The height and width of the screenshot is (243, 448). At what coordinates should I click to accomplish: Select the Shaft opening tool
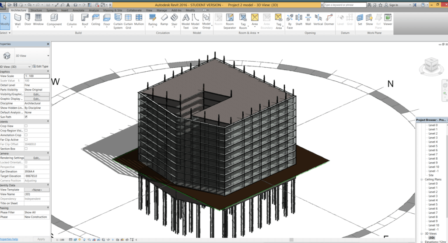coord(299,20)
